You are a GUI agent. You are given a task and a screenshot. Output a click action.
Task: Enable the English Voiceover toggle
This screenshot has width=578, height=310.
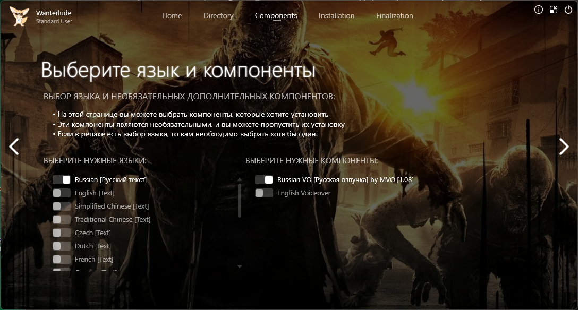pyautogui.click(x=264, y=193)
